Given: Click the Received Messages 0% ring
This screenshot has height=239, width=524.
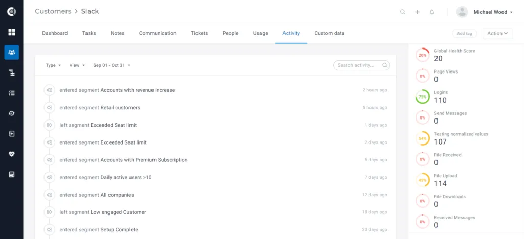Looking at the screenshot, I should click(422, 222).
